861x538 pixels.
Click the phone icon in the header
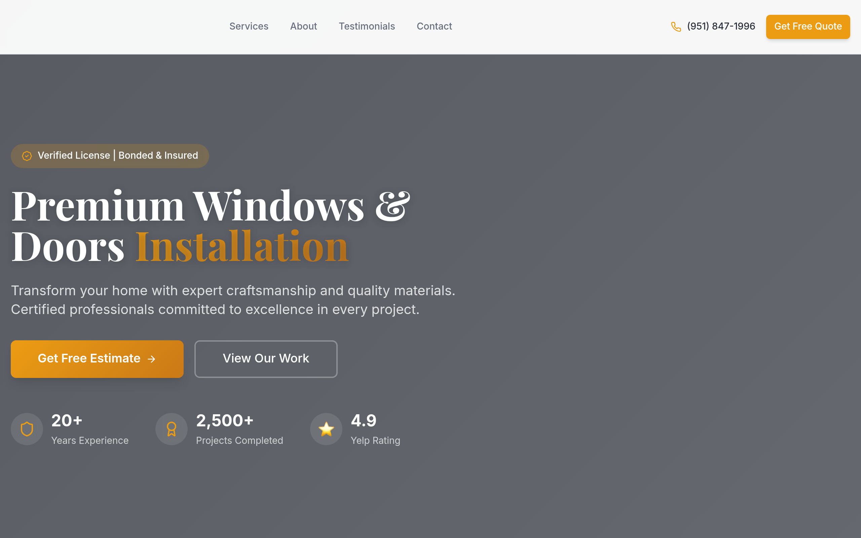click(675, 26)
